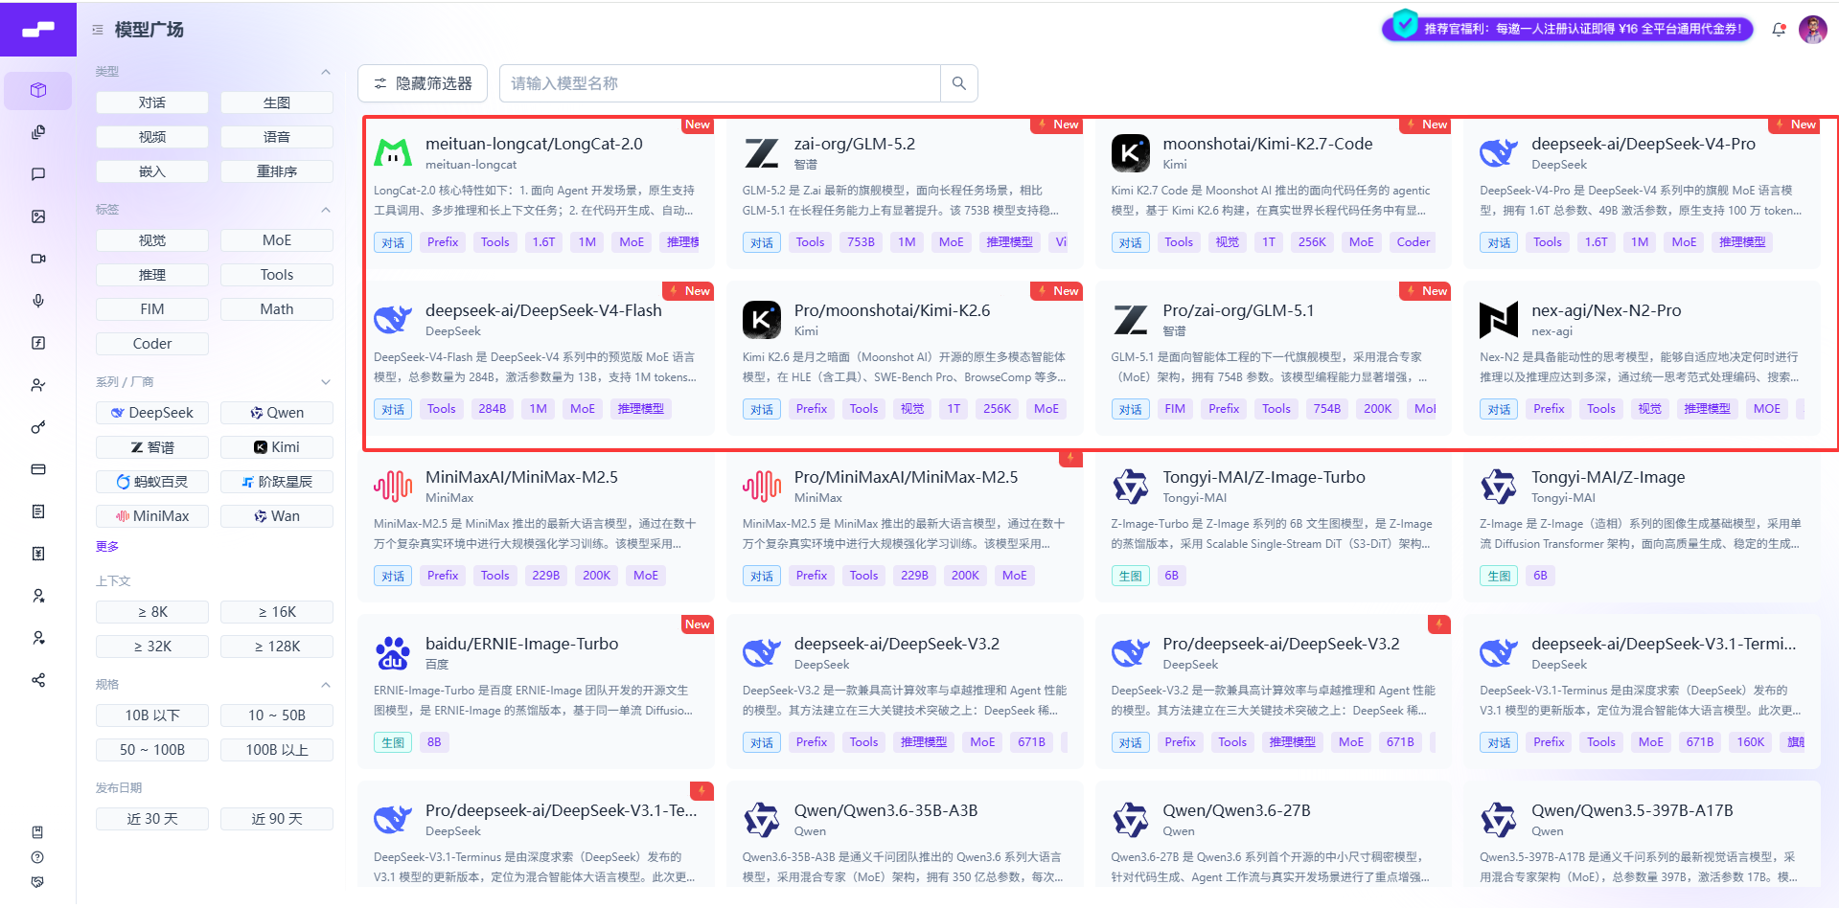Filter by vendor 阶跃星辰

pos(277,482)
